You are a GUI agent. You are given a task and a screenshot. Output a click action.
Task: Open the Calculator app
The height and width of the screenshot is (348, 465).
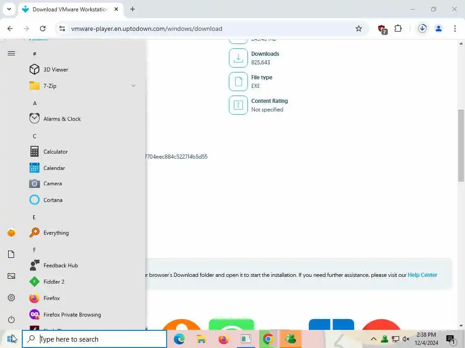[x=83, y=151]
